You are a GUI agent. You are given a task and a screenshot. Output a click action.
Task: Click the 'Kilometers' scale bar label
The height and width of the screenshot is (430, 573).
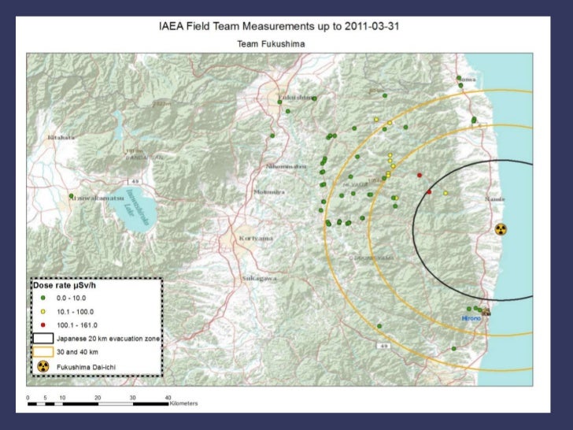pyautogui.click(x=183, y=404)
